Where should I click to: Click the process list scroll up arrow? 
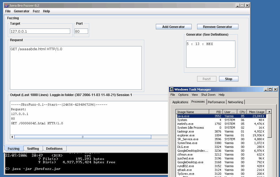click(269, 112)
